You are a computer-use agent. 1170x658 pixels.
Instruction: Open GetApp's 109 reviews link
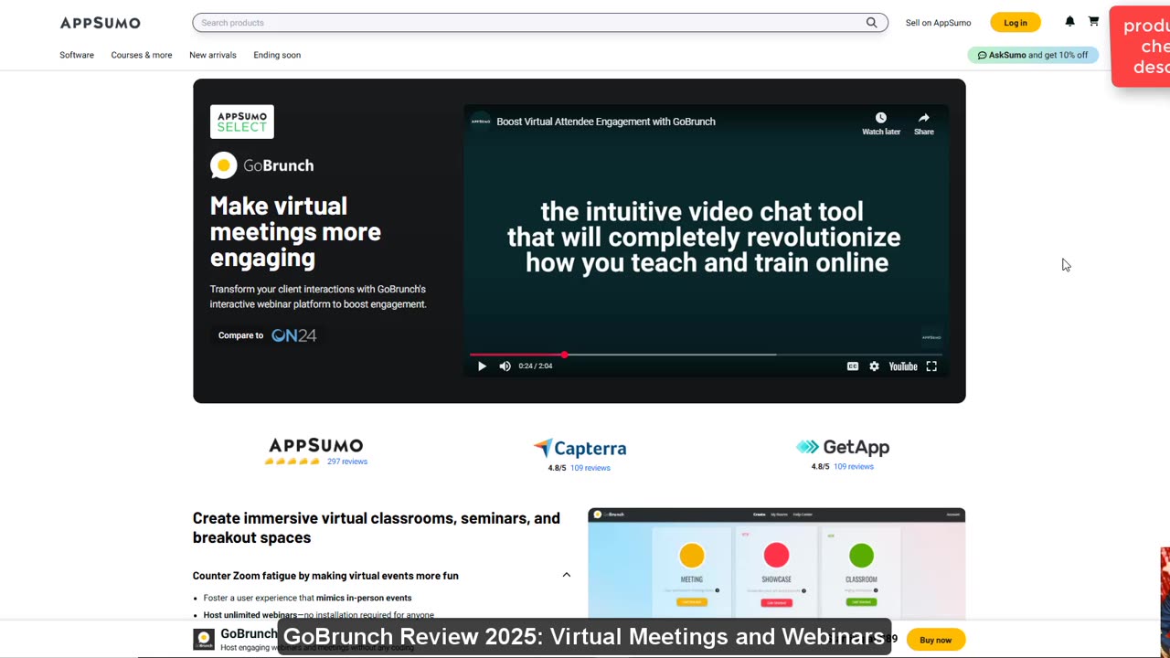(854, 467)
